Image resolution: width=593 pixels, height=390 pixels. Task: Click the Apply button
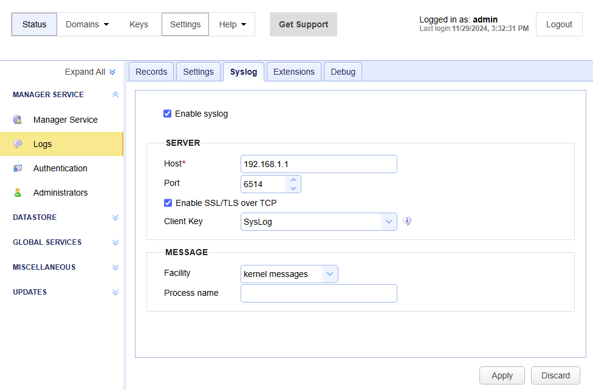point(502,375)
